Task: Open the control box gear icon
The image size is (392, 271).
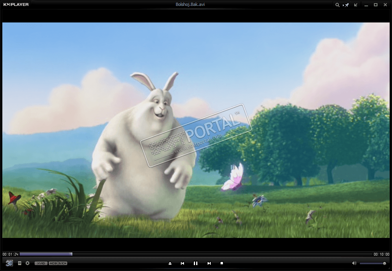Action: pyautogui.click(x=28, y=263)
